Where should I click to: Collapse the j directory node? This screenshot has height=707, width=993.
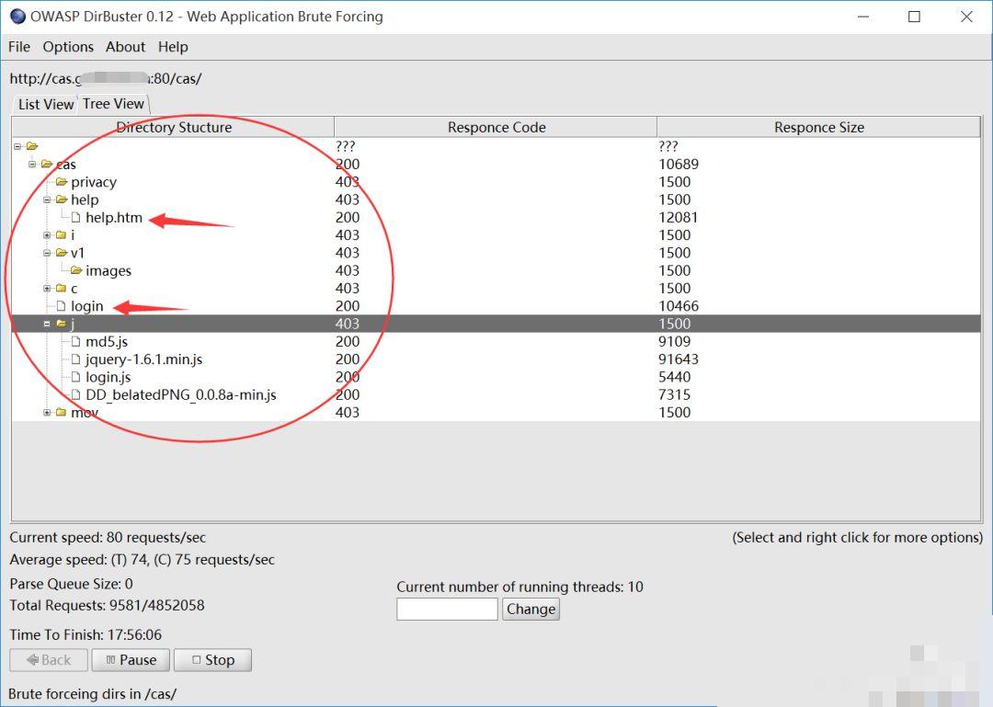(47, 324)
